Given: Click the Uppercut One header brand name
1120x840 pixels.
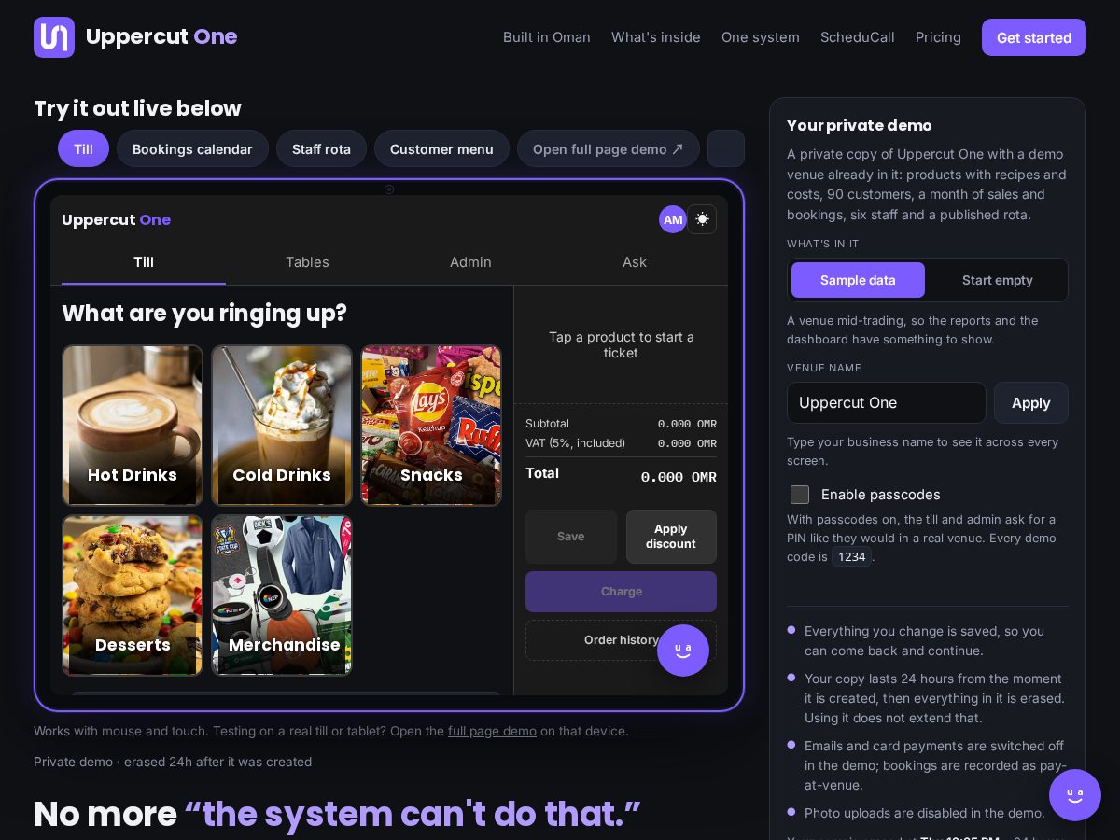Looking at the screenshot, I should coord(161,36).
